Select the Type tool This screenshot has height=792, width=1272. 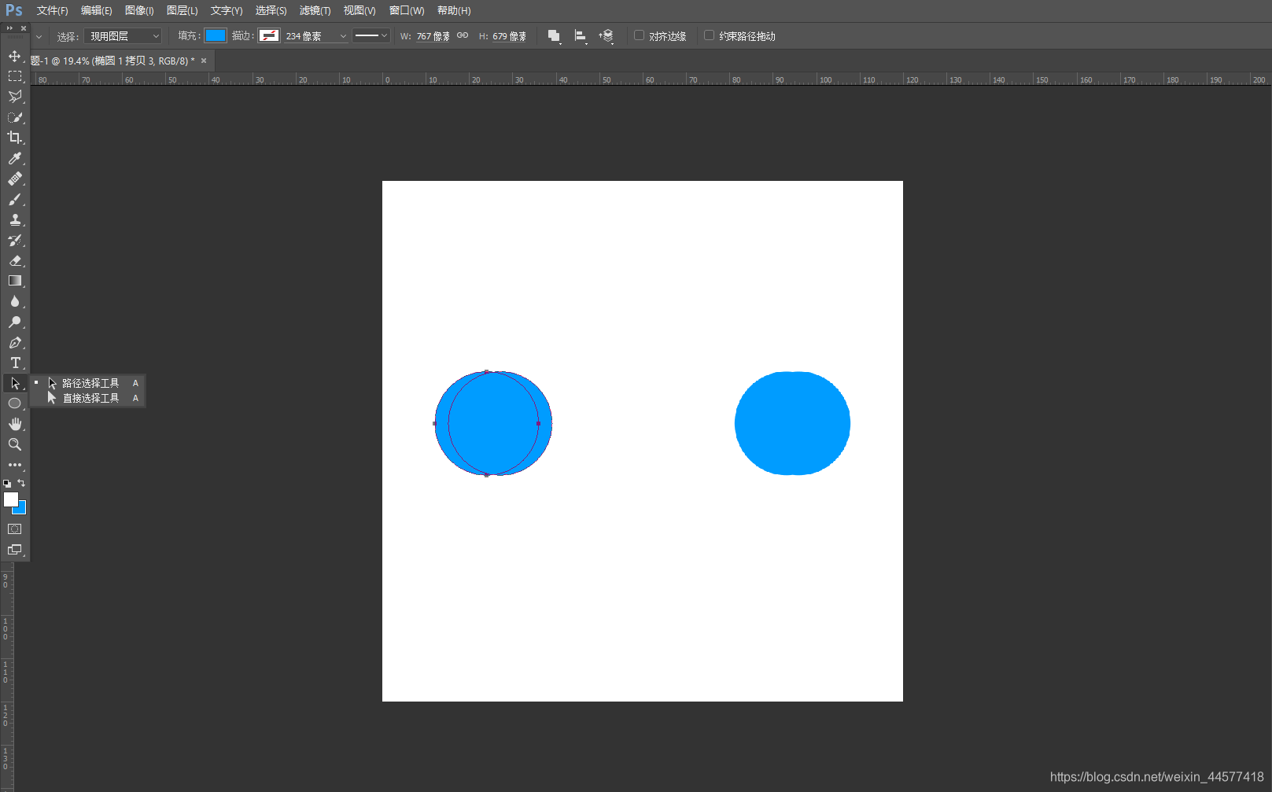tap(14, 363)
